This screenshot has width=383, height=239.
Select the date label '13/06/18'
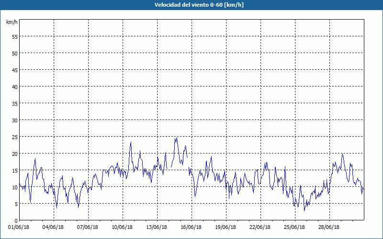click(x=157, y=228)
